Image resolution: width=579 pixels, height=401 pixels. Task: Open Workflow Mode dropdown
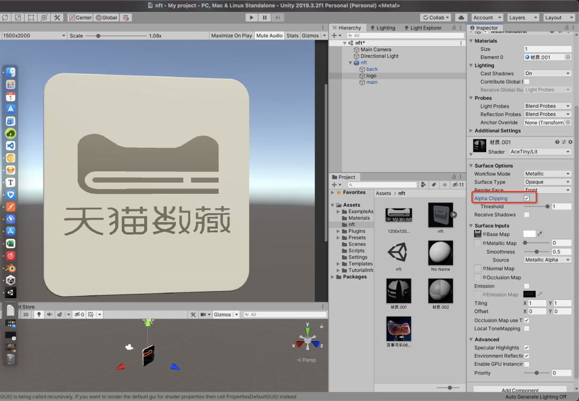(x=547, y=174)
